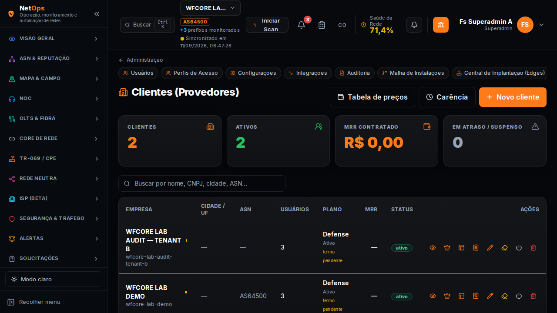The width and height of the screenshot is (557, 313).
Task: Open Configurações tab
Action: pyautogui.click(x=253, y=73)
